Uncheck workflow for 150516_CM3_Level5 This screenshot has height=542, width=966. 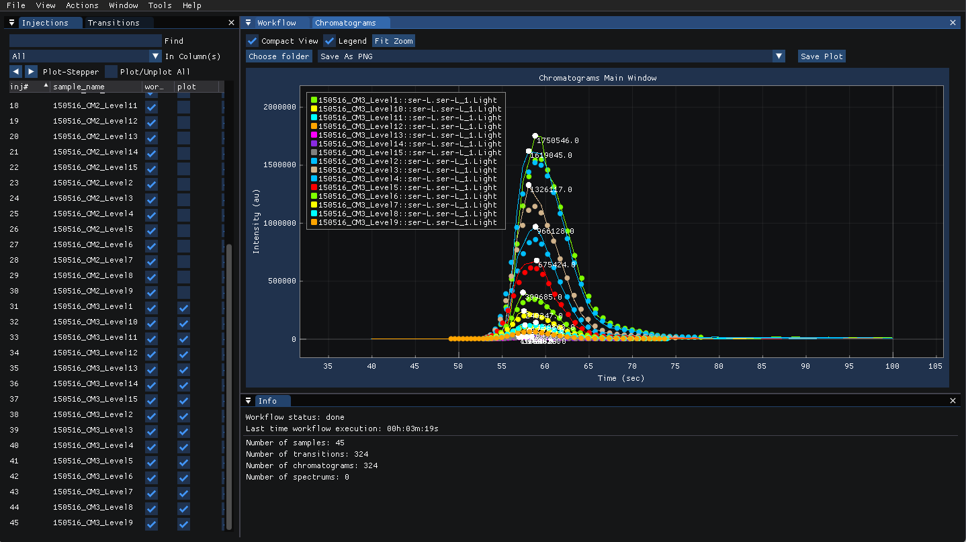151,462
